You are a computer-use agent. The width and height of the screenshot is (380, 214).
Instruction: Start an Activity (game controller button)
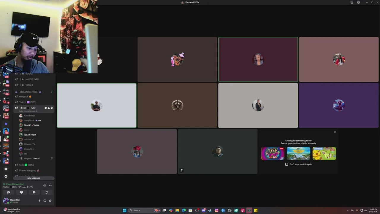(x=34, y=192)
